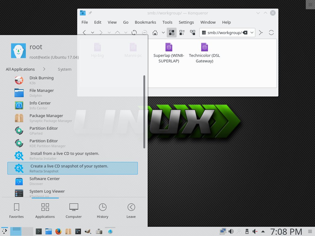This screenshot has width=315, height=236.
Task: Click the Home button in Konqueror toolbar
Action: (x=155, y=33)
